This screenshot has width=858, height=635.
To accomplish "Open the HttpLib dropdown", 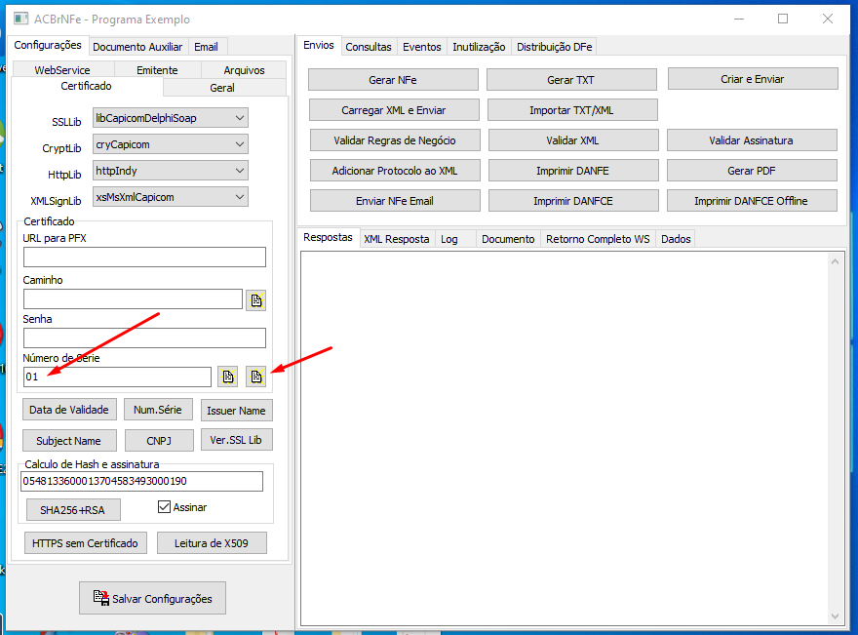I will coord(171,171).
